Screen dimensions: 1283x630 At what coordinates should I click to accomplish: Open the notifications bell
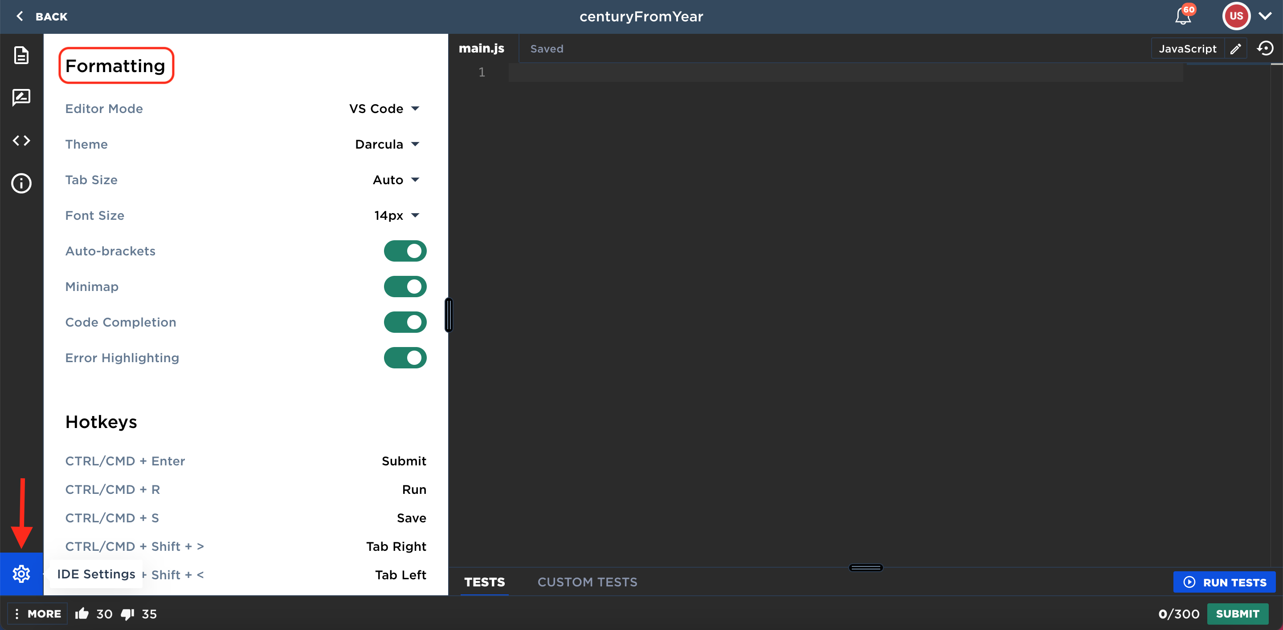[1183, 16]
